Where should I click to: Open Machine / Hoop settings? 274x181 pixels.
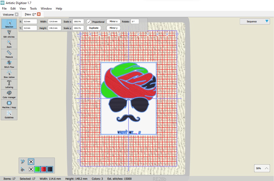9,105
